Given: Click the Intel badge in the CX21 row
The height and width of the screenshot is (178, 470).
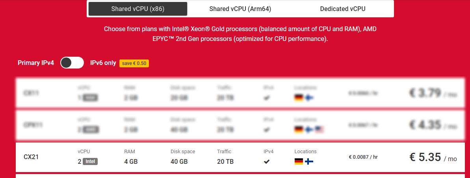Looking at the screenshot, I should click(90, 161).
